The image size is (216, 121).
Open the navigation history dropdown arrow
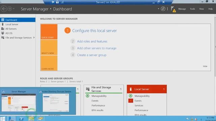coord(13,9)
